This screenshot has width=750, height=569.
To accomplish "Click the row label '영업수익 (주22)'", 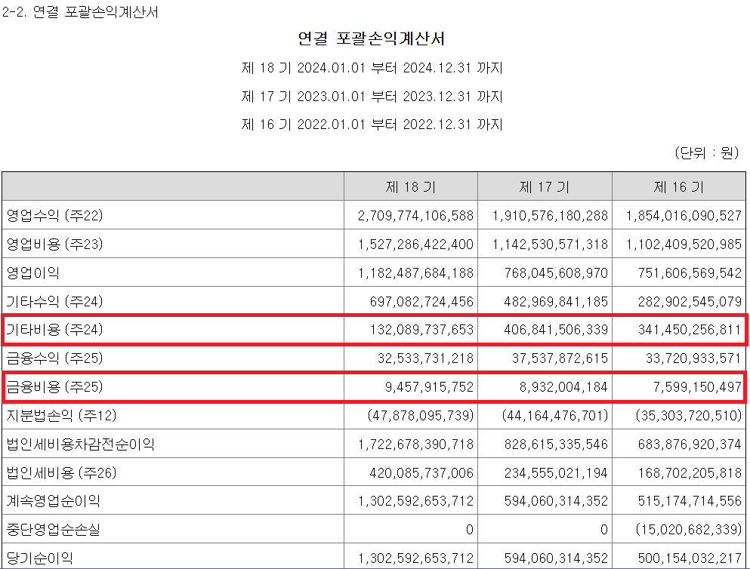I will 54,216.
